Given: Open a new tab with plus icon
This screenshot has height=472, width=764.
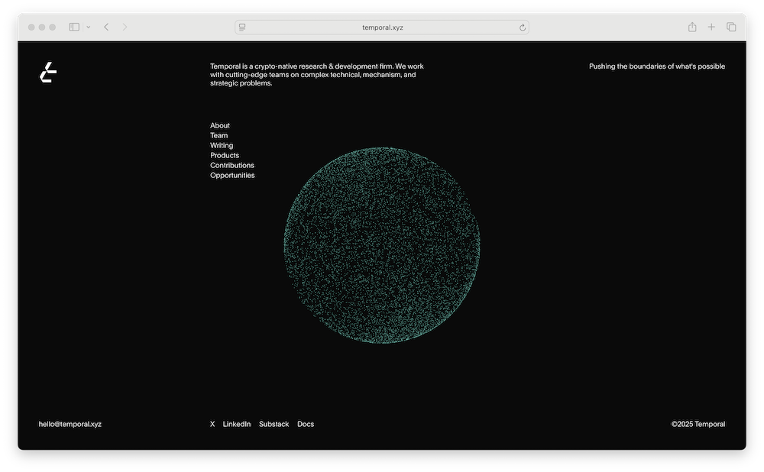Looking at the screenshot, I should 711,27.
